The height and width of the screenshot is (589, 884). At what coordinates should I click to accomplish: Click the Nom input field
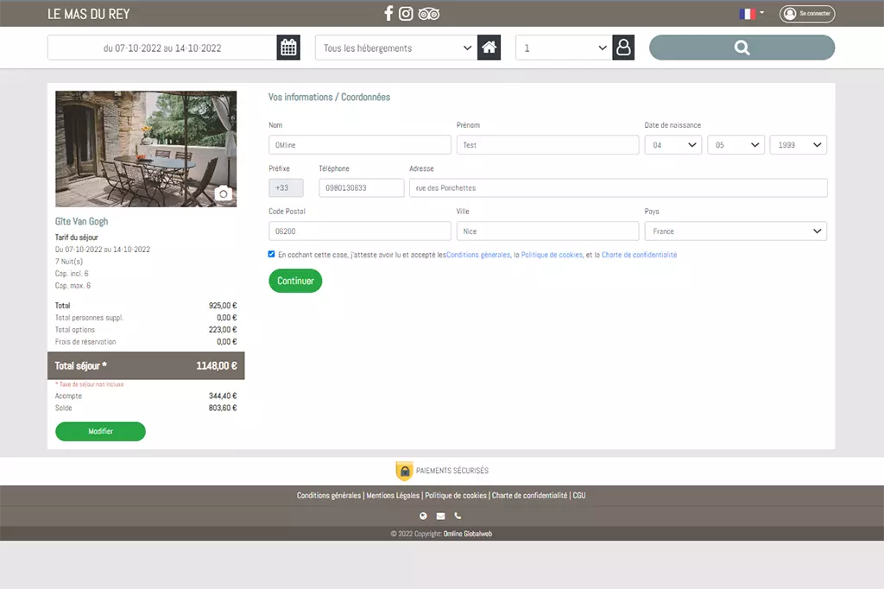(x=360, y=145)
